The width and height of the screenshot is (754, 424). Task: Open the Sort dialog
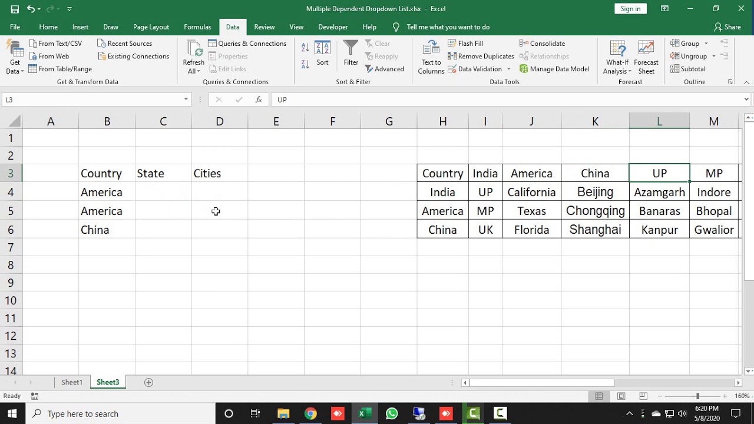pyautogui.click(x=322, y=54)
